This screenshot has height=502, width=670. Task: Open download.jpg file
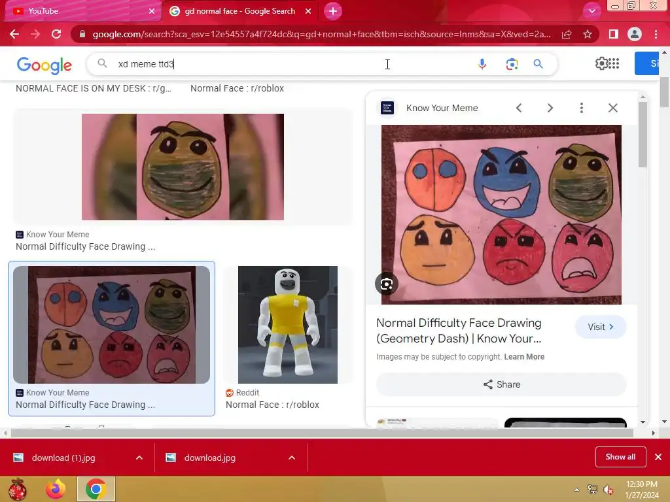[x=210, y=458]
